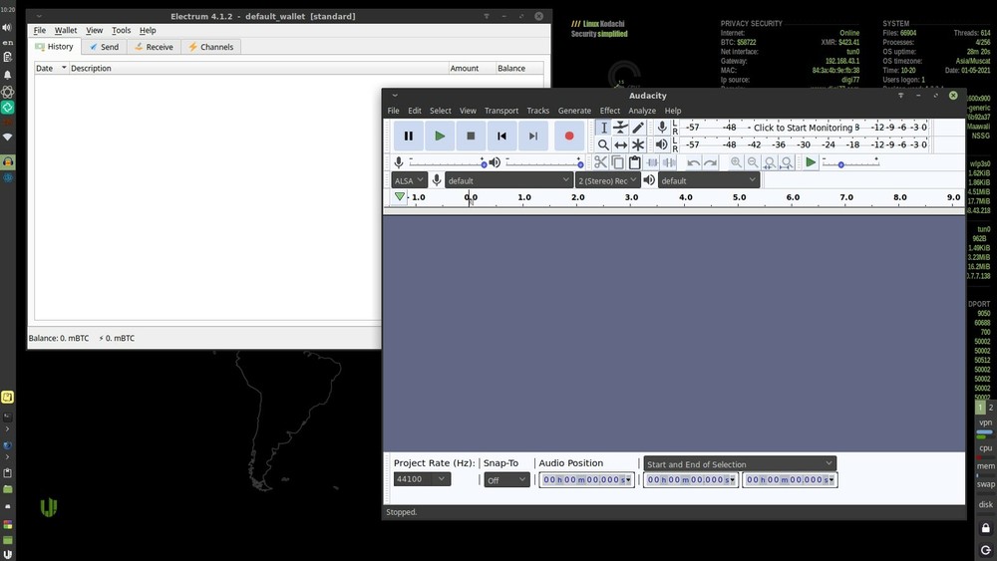
Task: Open the Project Rate 44100 dropdown
Action: coord(422,479)
